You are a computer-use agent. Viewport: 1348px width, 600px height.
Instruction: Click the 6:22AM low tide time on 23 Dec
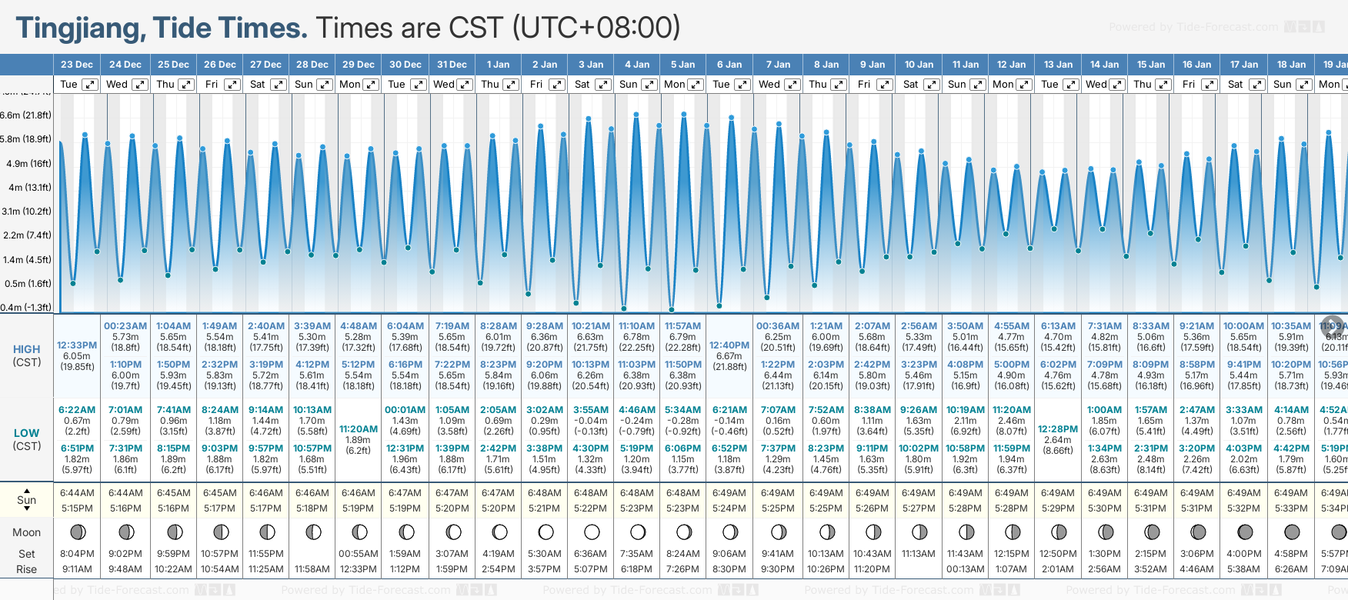pos(77,410)
